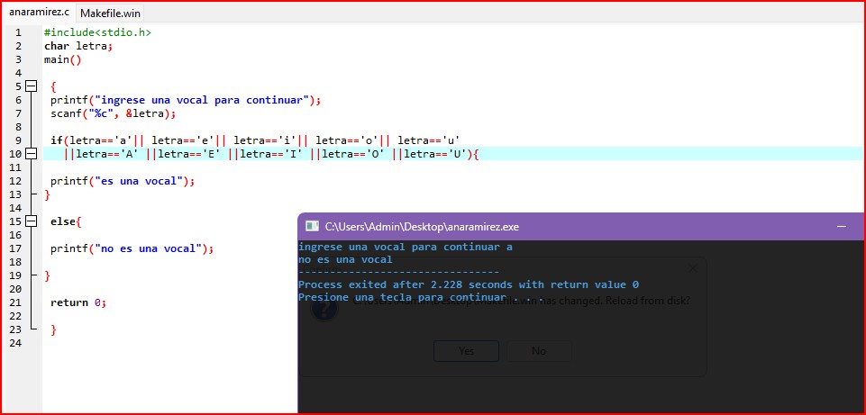Switch to the anaramirez.c editor tab
The image size is (866, 415).
pos(38,13)
